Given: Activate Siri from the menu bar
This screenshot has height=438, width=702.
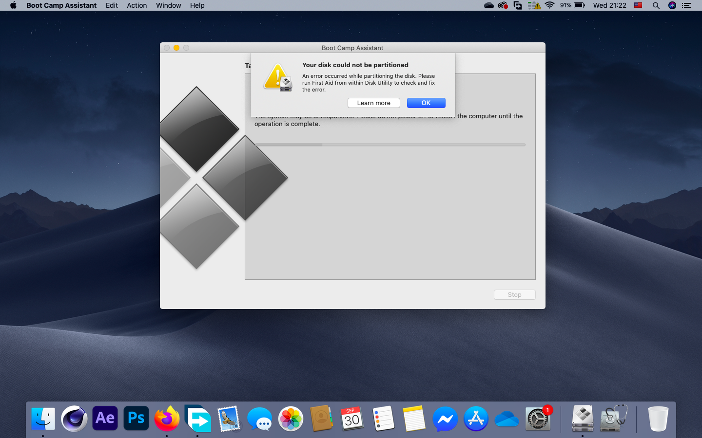Looking at the screenshot, I should (x=672, y=5).
